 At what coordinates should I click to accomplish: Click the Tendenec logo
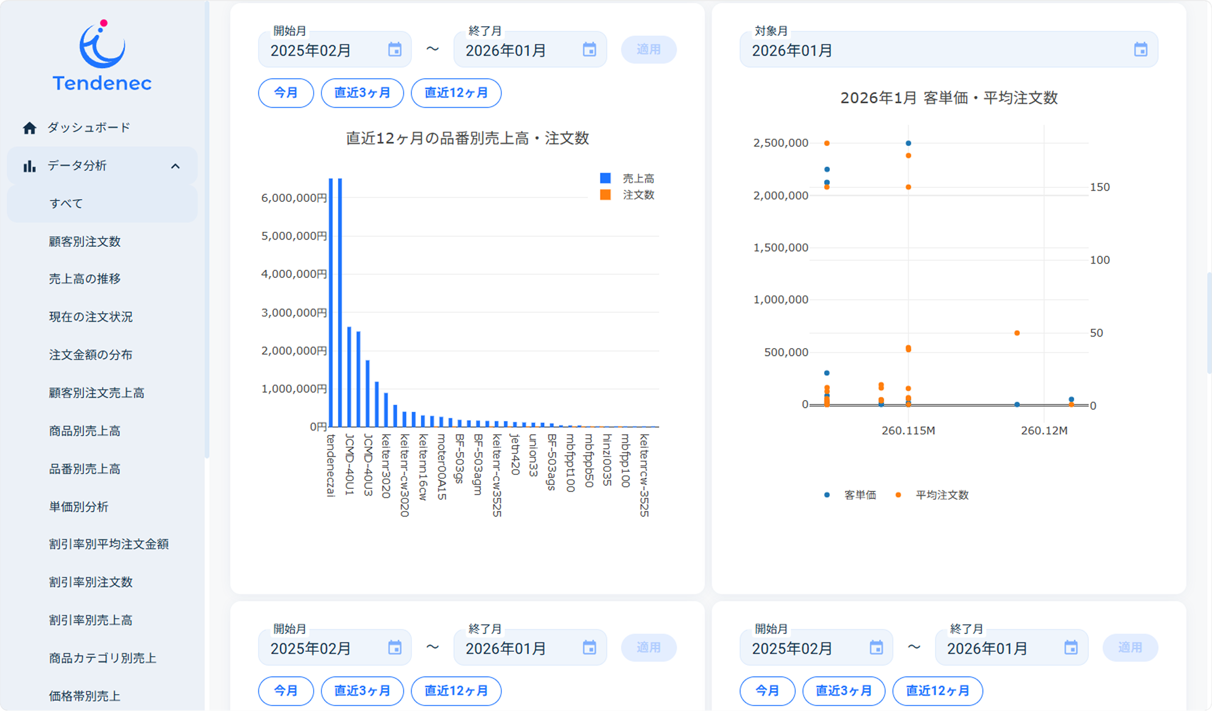pyautogui.click(x=102, y=57)
